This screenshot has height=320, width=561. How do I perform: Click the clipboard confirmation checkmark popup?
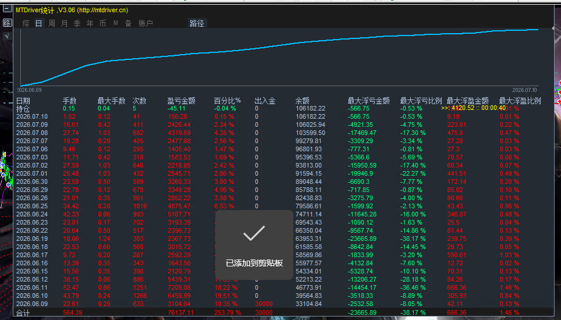click(x=254, y=245)
